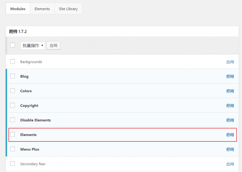Deactivate the Colors module via 停用

point(230,91)
